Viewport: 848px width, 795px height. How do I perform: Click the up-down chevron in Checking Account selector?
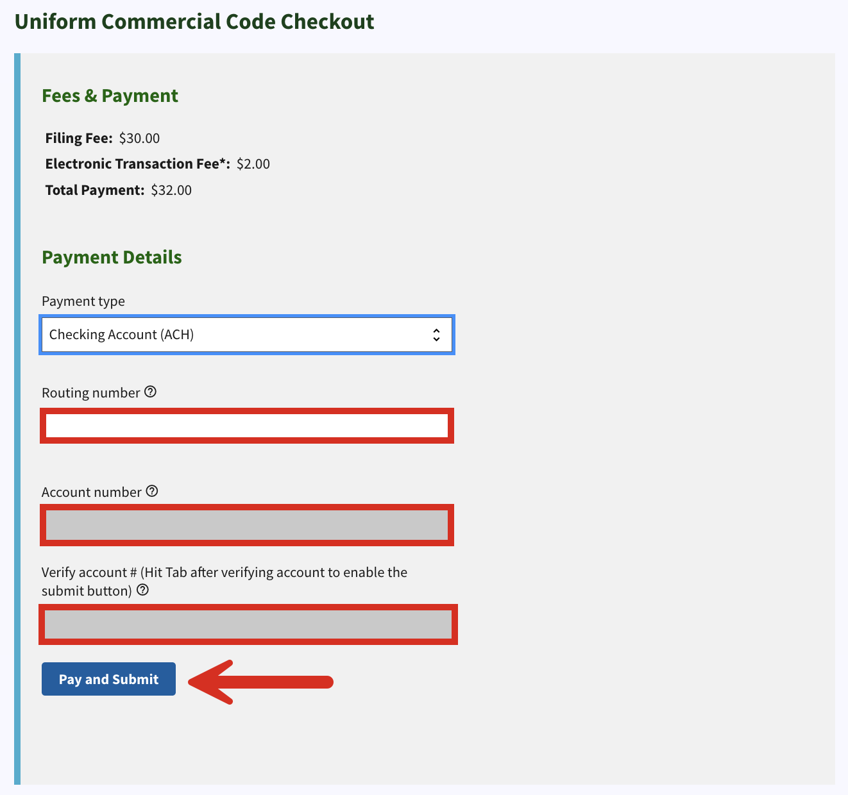coord(436,335)
